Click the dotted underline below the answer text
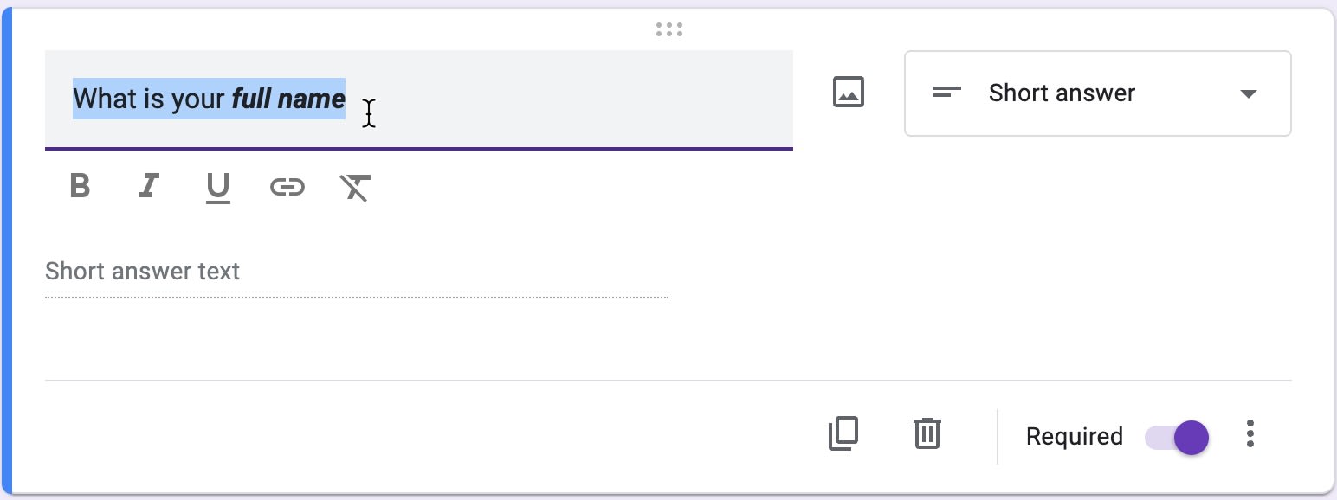 [355, 298]
